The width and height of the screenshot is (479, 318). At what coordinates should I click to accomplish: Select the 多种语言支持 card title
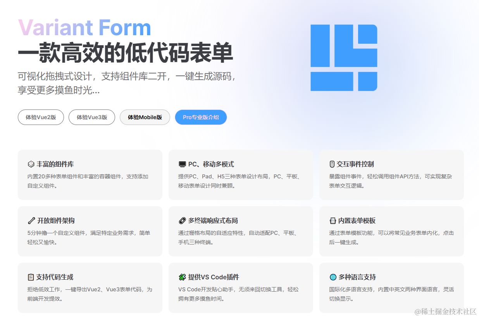tap(357, 277)
